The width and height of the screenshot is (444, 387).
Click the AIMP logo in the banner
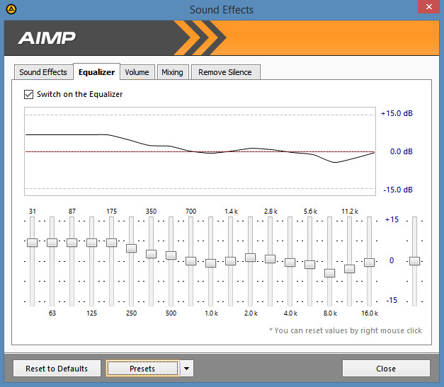pos(47,37)
